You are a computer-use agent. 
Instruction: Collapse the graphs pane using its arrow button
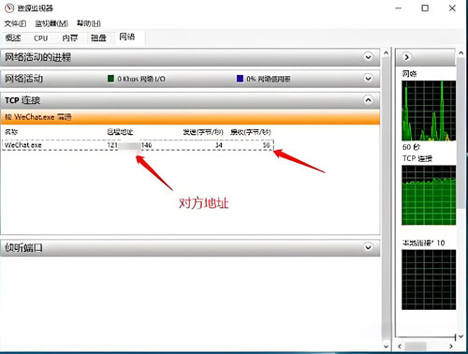click(x=406, y=57)
